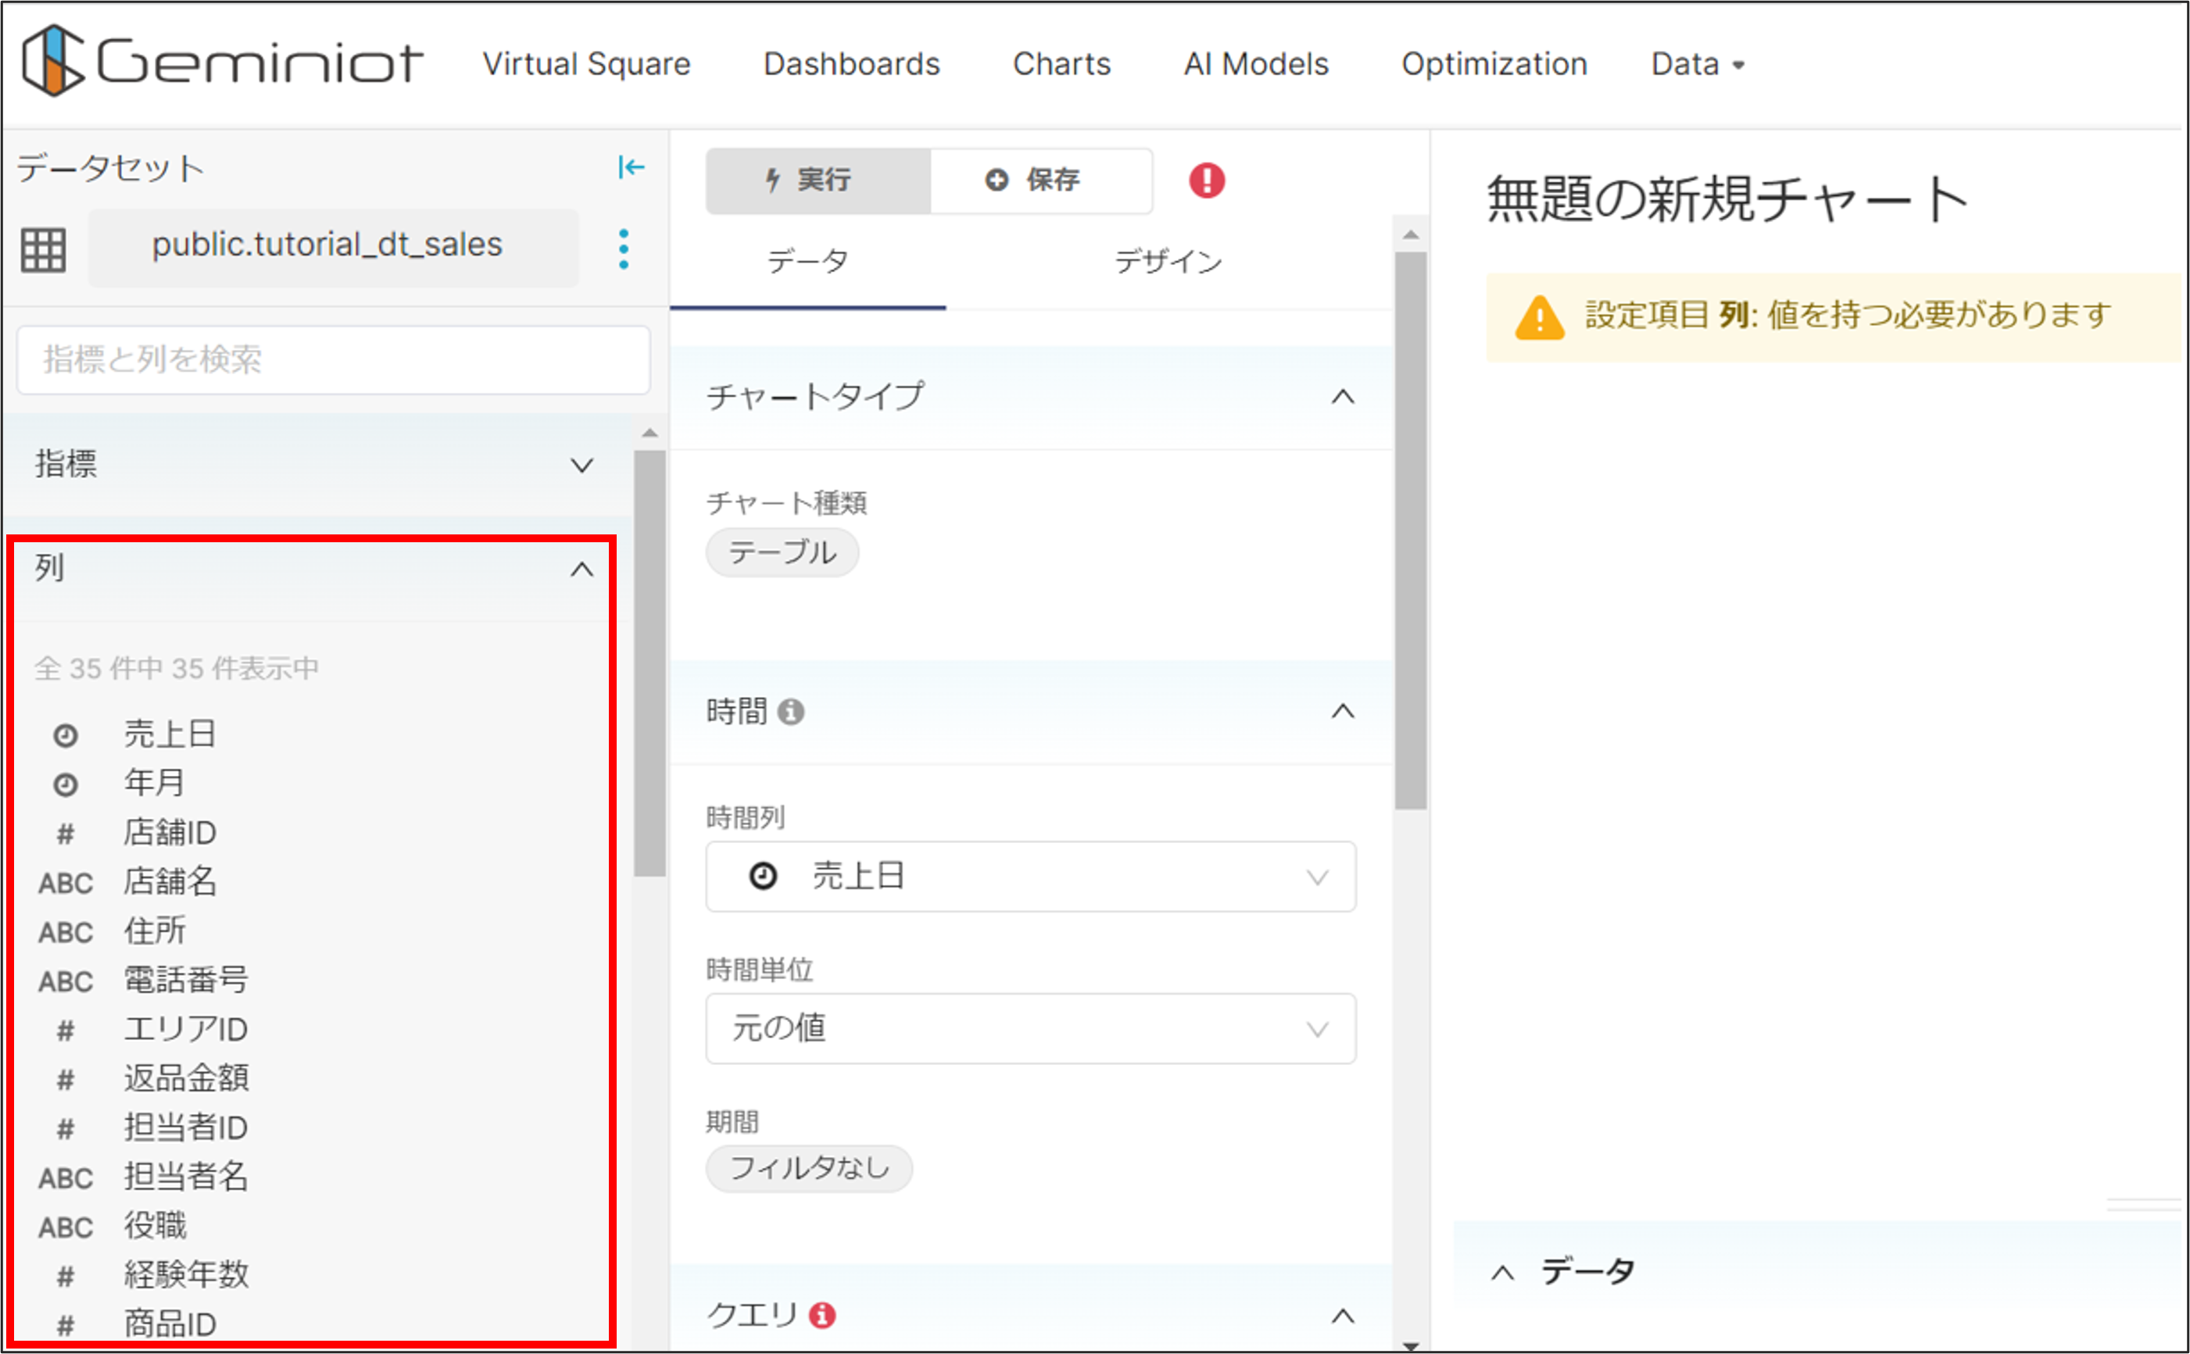The width and height of the screenshot is (2190, 1354).
Task: Select the 返品金額 column
Action: 185,1079
